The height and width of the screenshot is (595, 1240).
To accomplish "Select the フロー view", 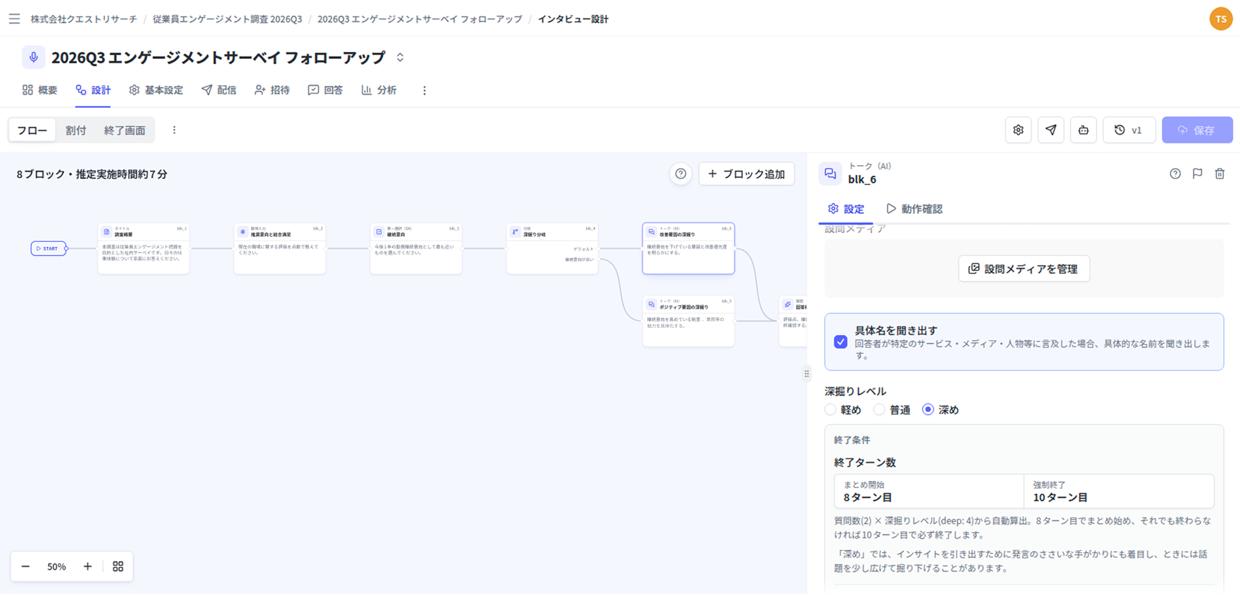I will (32, 131).
